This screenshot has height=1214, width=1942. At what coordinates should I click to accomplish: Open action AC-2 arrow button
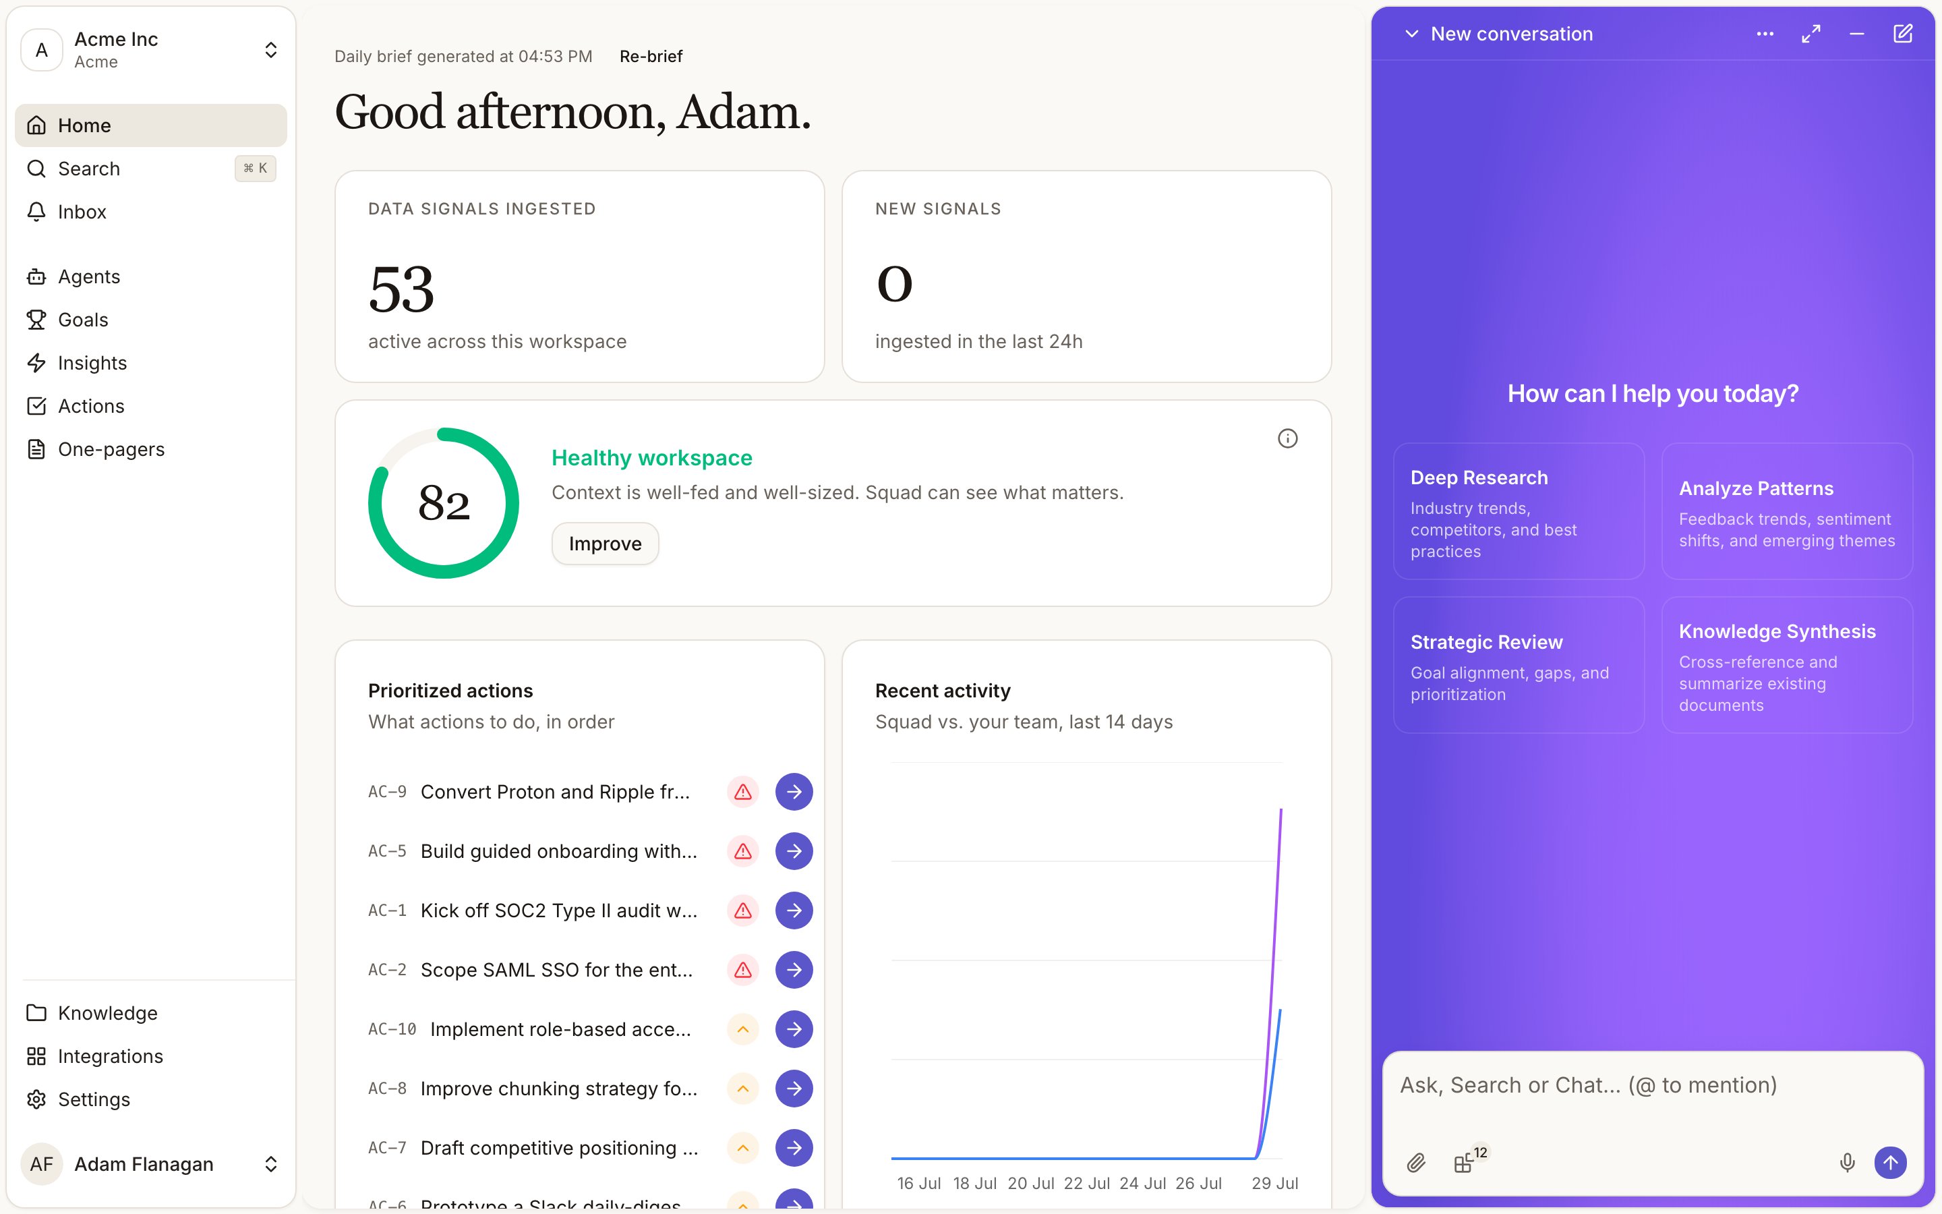pos(794,970)
